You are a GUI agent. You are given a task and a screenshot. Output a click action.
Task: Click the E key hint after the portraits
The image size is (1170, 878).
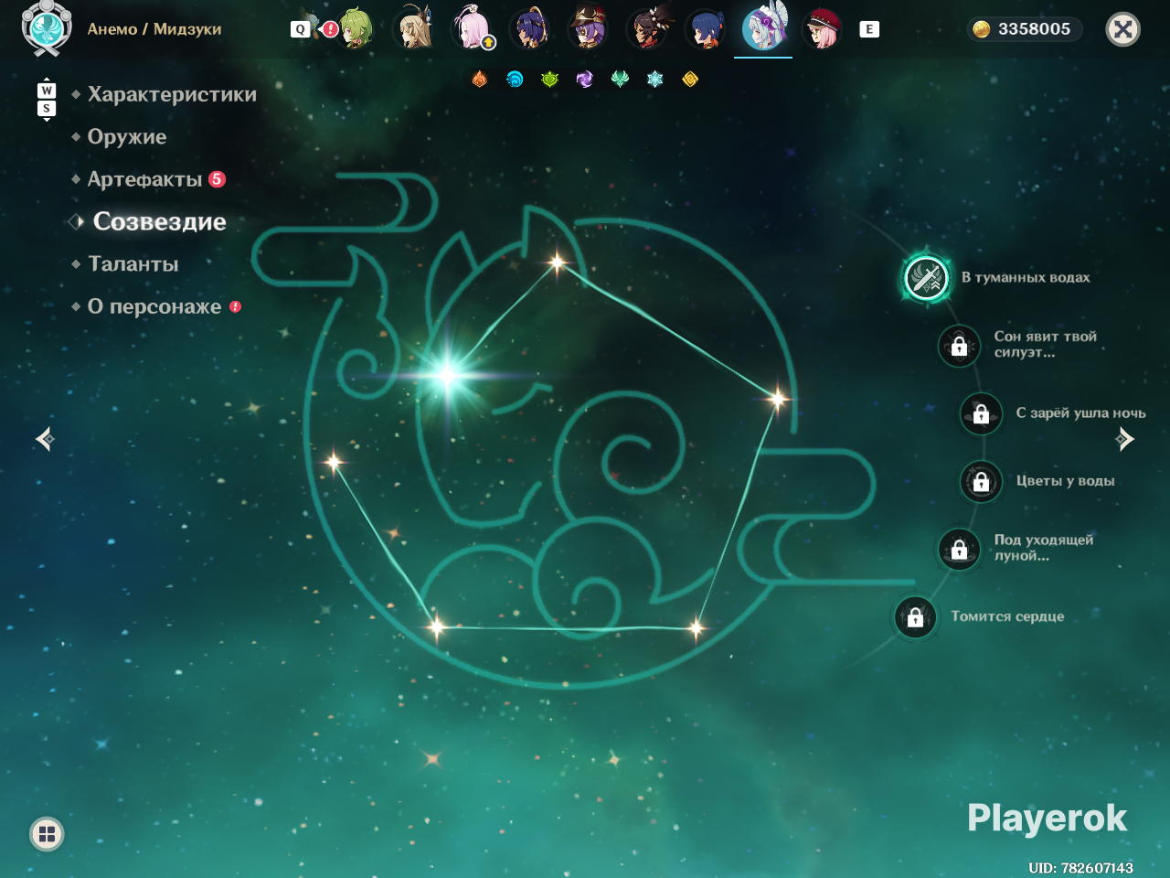click(869, 29)
